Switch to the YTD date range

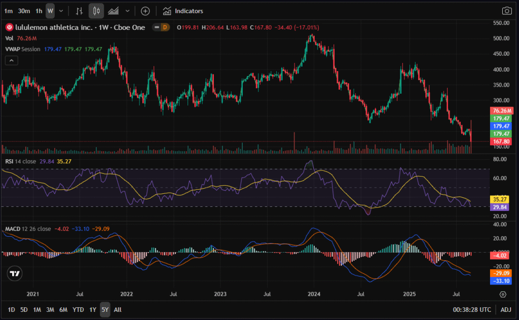pos(78,309)
